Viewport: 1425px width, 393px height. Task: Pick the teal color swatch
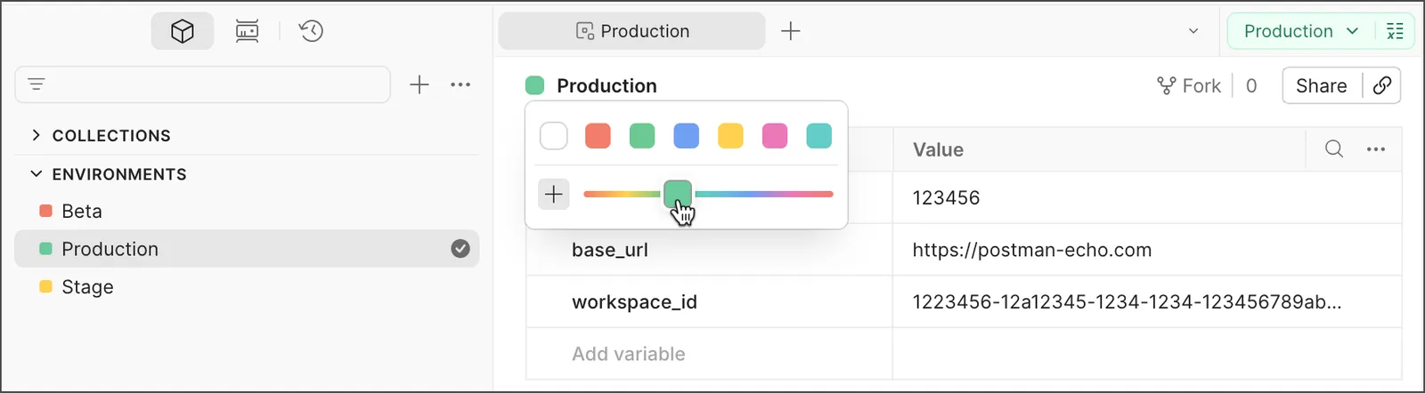point(819,136)
